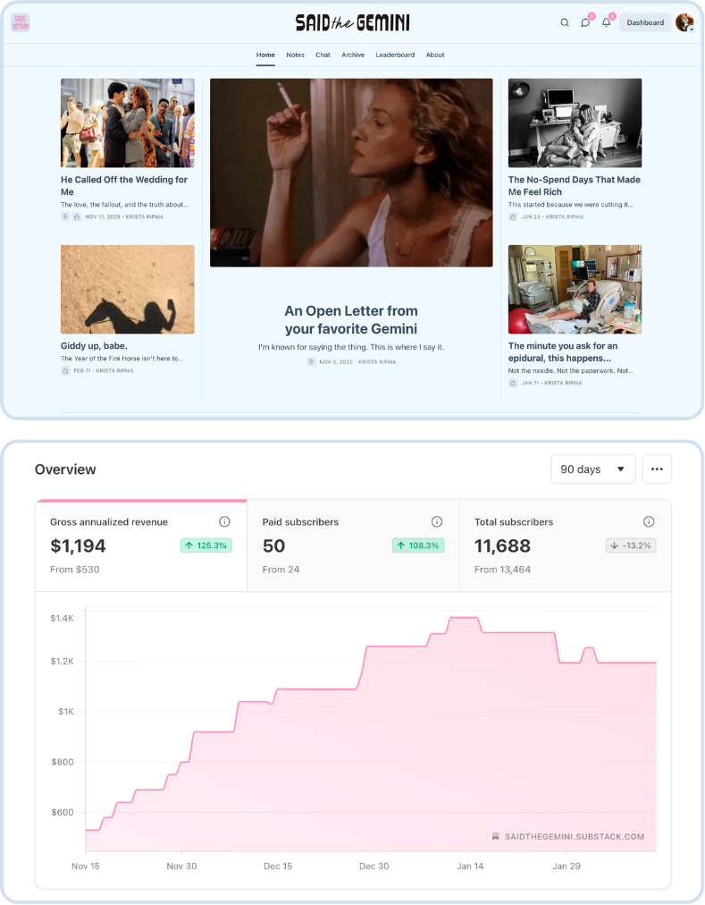Go to the Leaderboard tab
705x905 pixels.
[395, 55]
